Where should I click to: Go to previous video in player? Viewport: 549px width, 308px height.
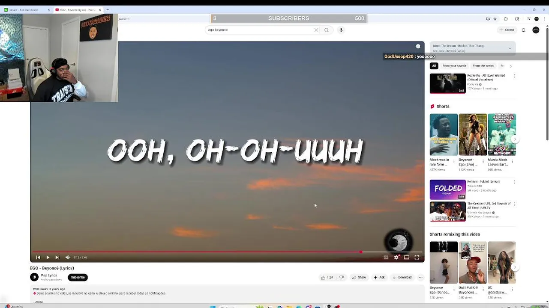[38, 258]
